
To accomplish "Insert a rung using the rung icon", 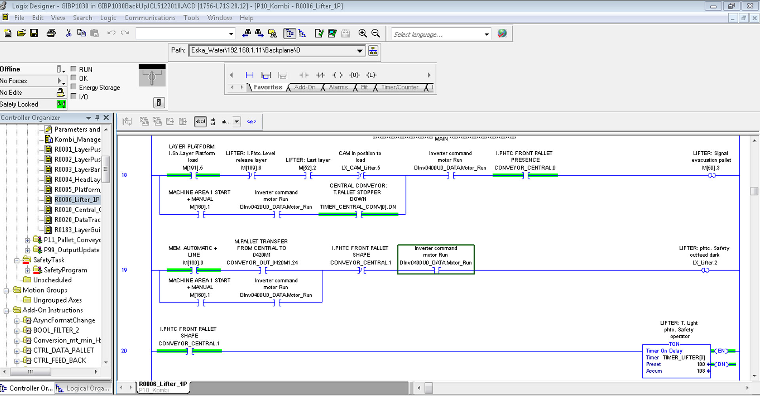I will (249, 75).
